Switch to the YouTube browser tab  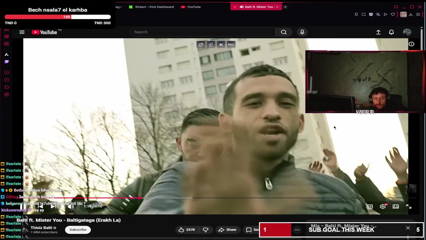tap(191, 7)
